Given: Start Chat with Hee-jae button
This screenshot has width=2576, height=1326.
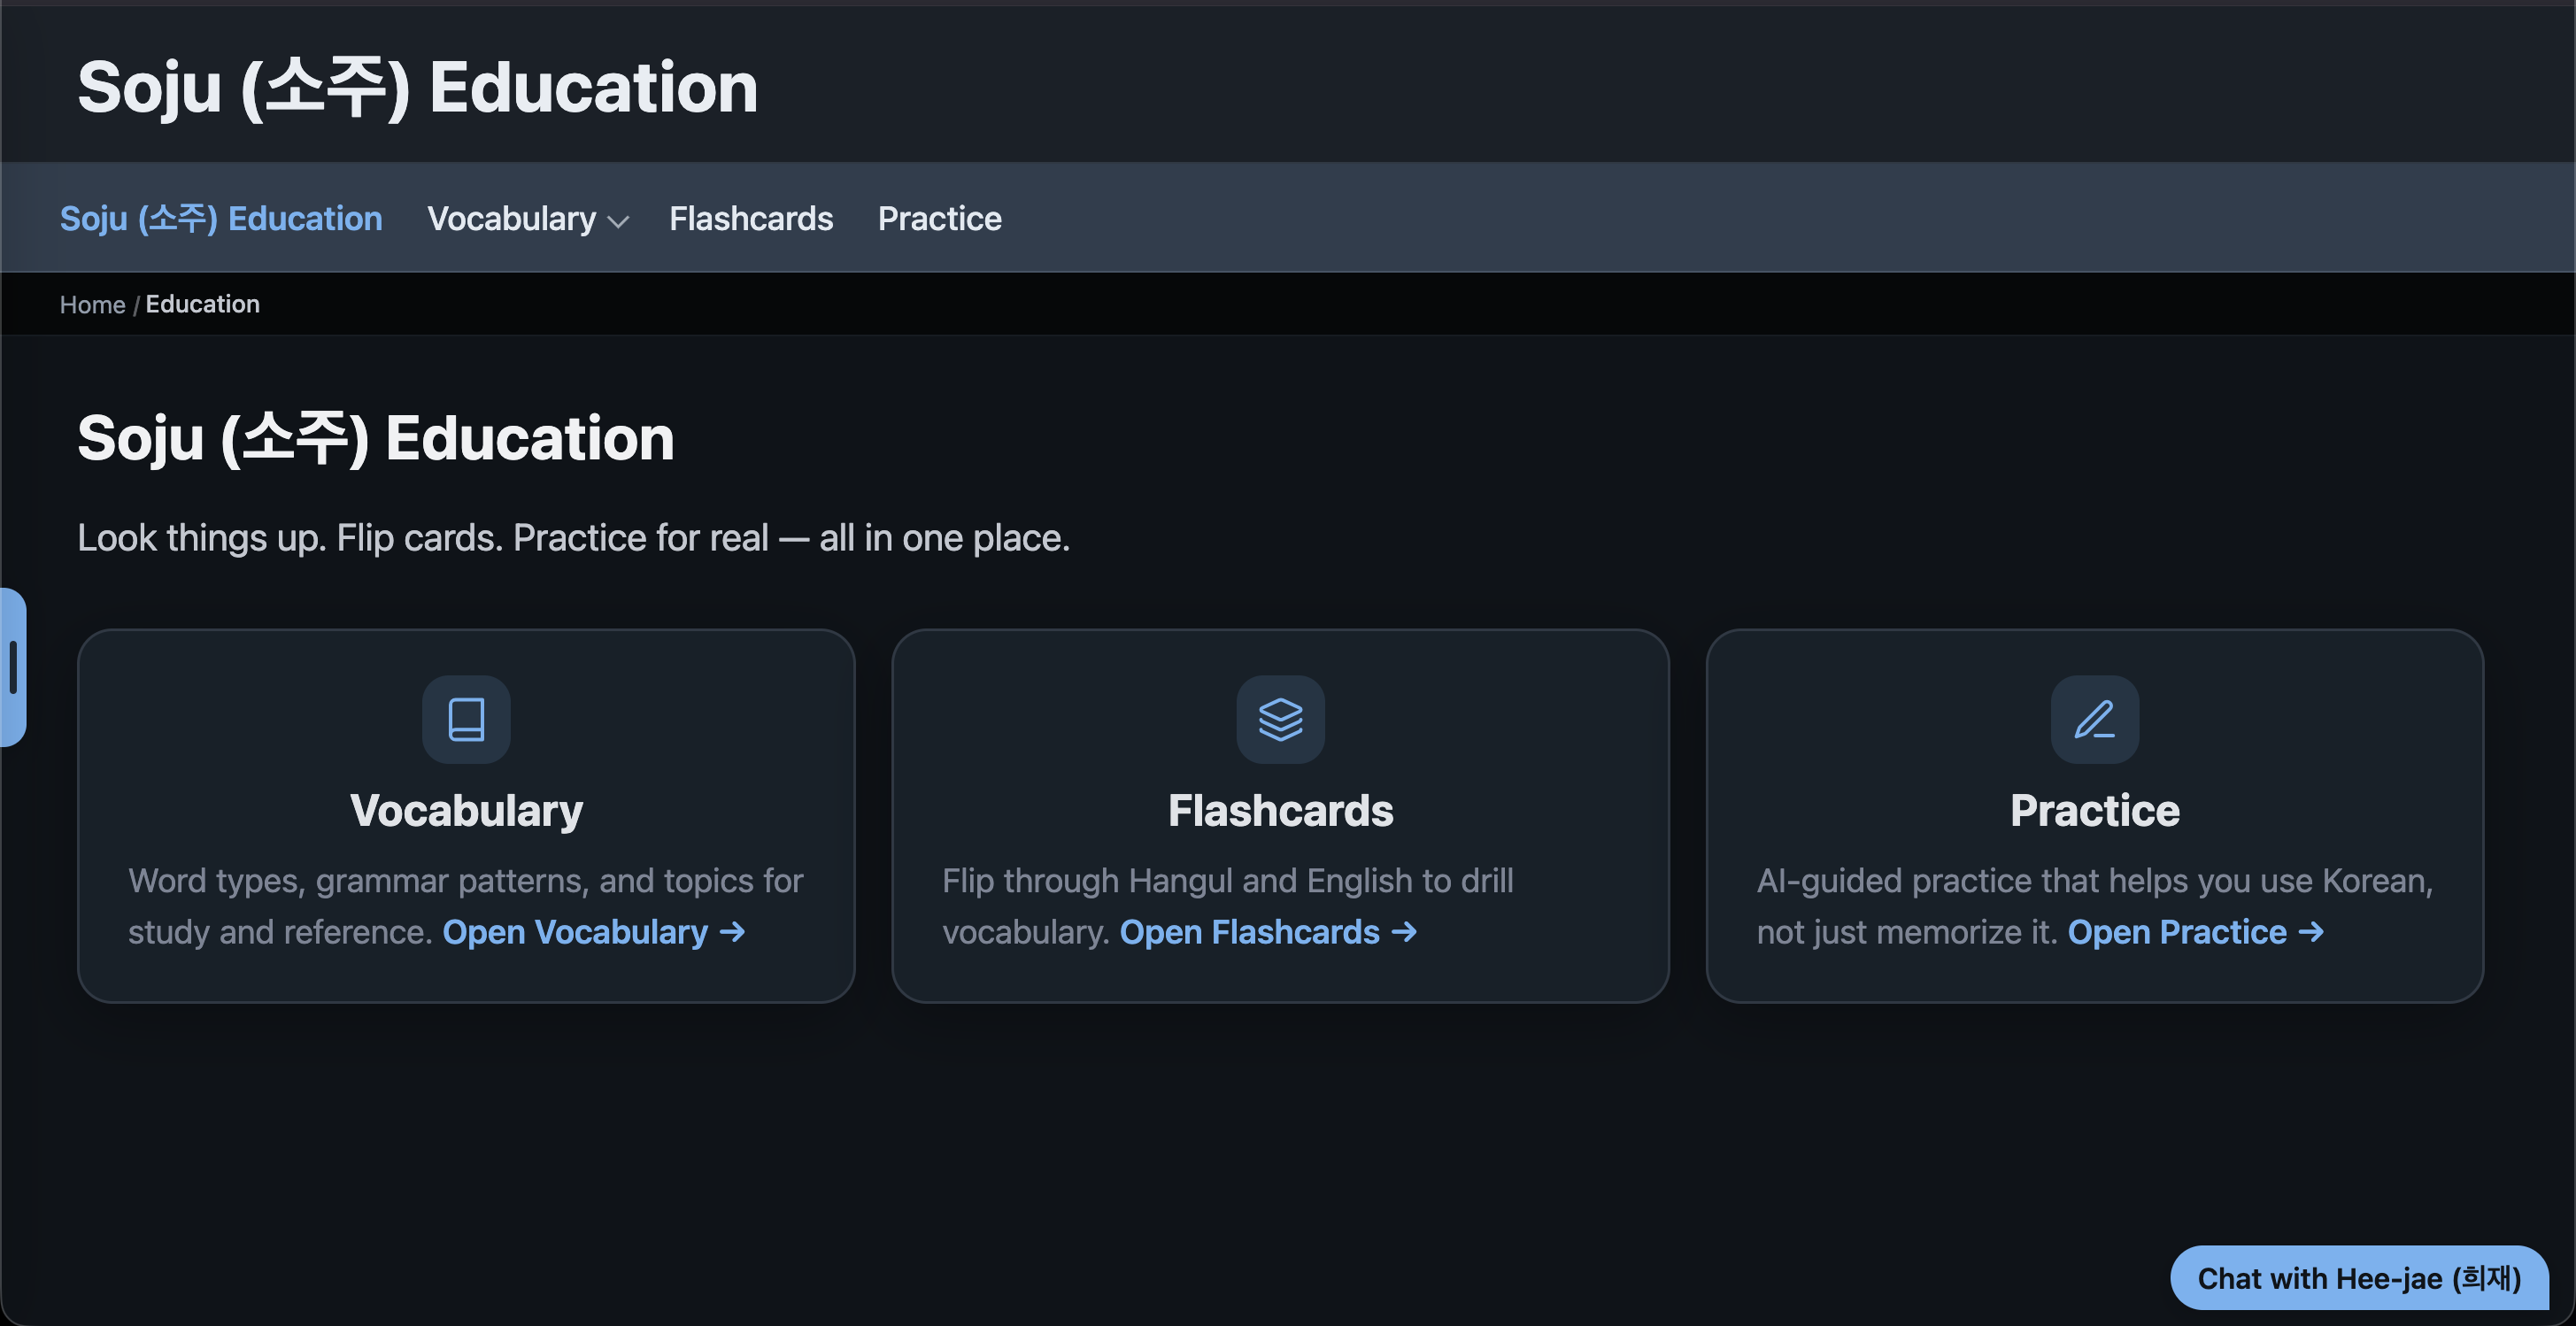Looking at the screenshot, I should [2359, 1277].
